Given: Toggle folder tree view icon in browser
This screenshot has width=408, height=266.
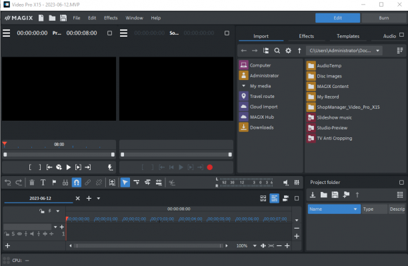Looking at the screenshot, I should 266,51.
